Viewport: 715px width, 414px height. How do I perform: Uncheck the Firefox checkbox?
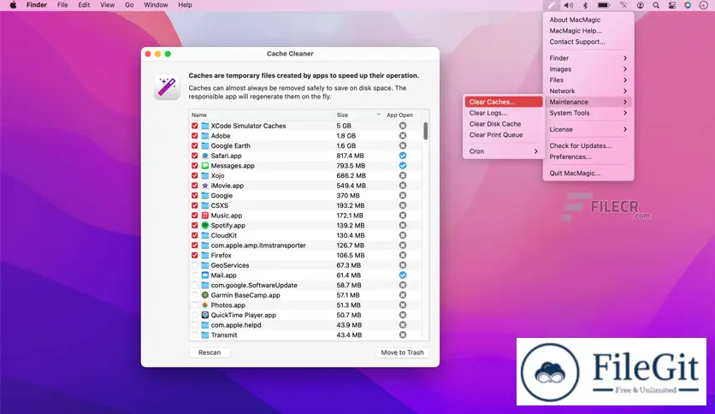tap(195, 256)
